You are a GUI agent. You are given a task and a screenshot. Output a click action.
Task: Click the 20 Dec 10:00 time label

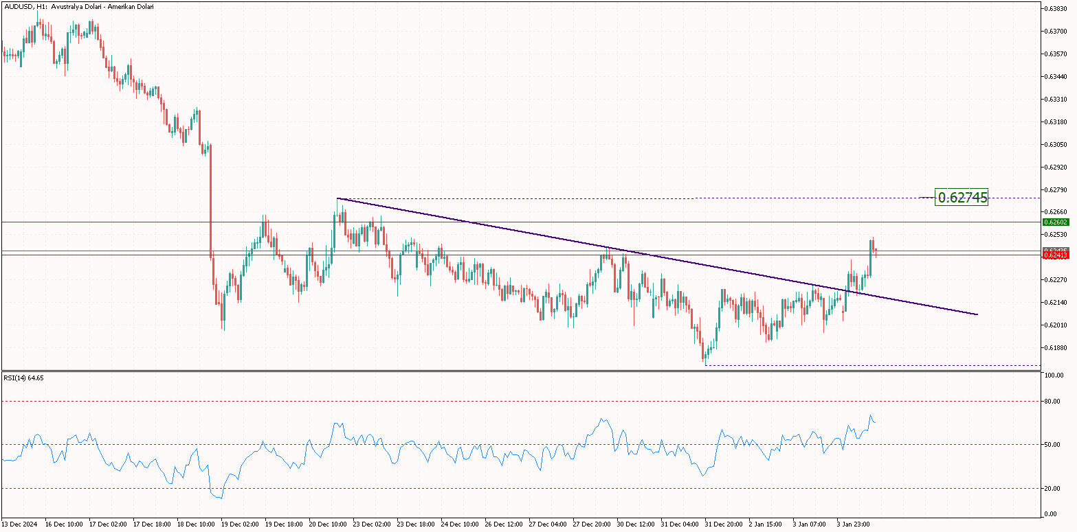[x=329, y=524]
